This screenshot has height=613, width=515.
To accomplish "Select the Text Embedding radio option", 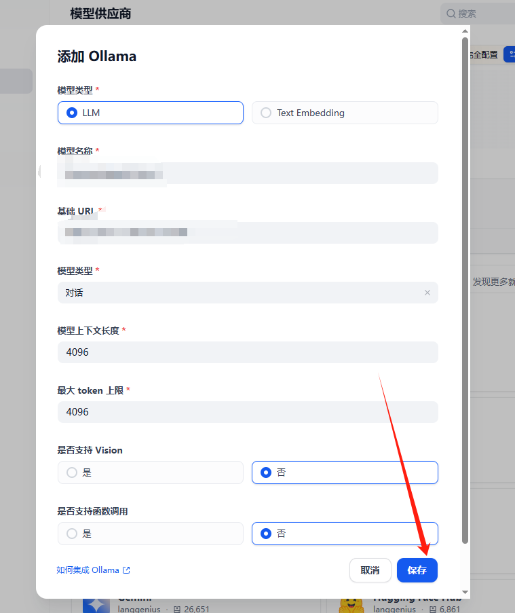I will [x=345, y=113].
